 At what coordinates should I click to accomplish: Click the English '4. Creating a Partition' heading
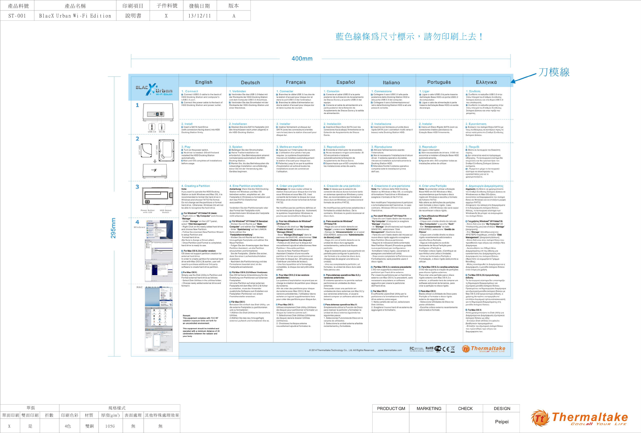196,186
